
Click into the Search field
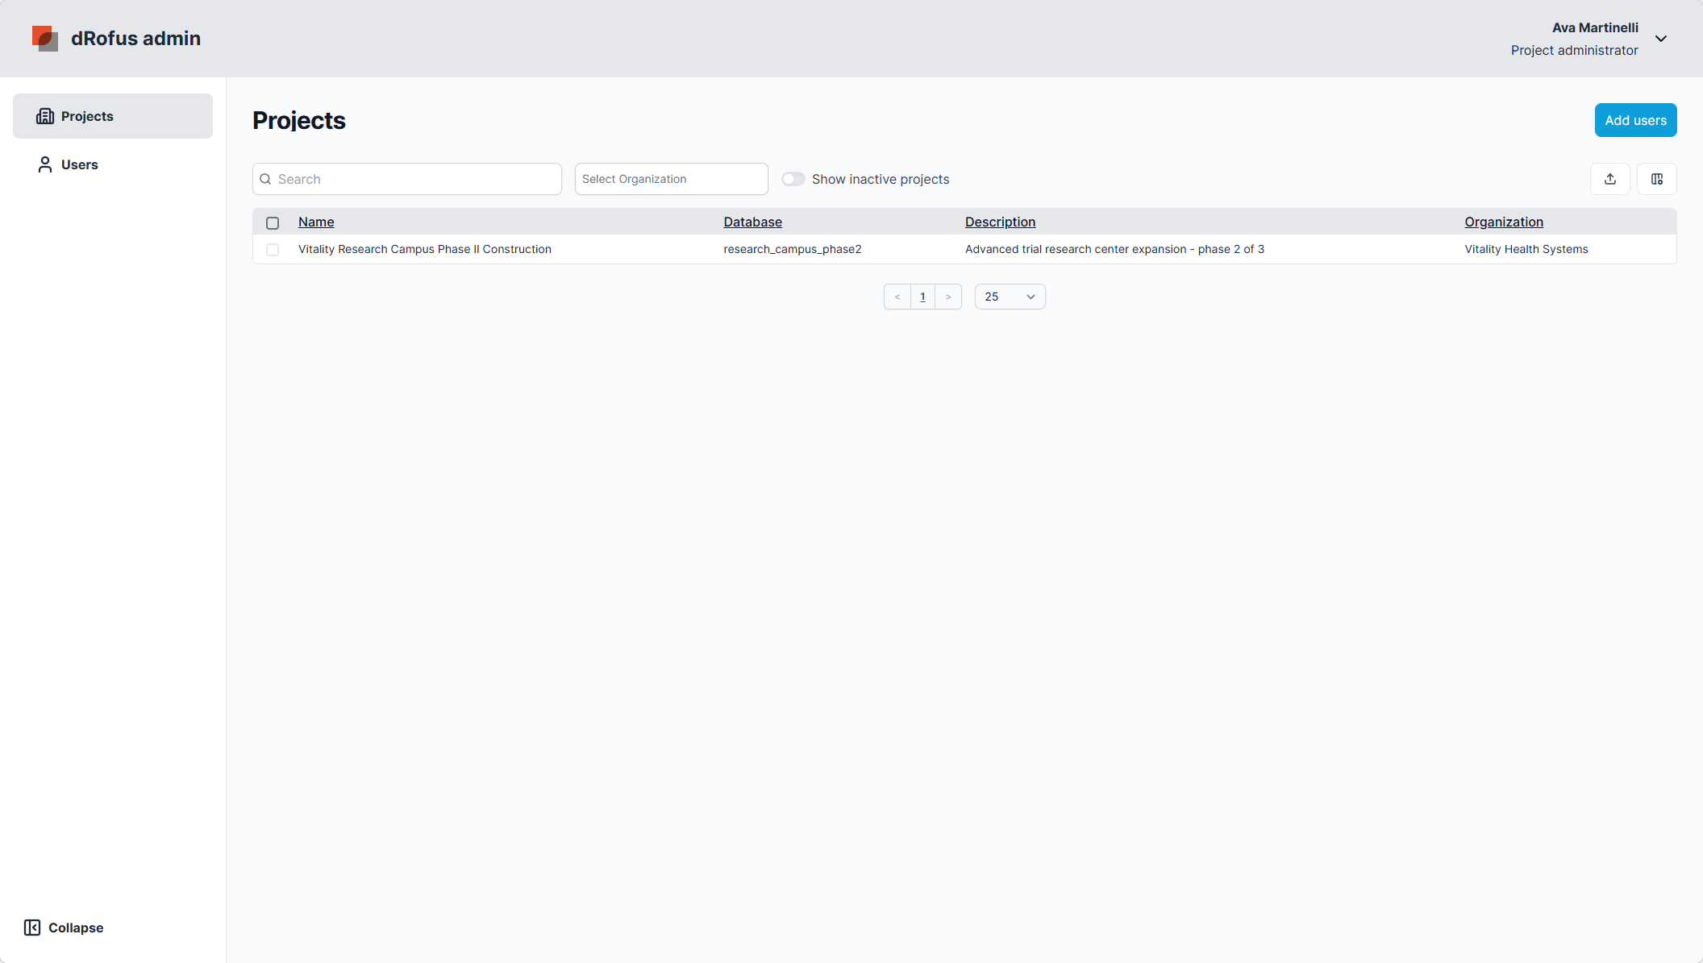click(407, 179)
